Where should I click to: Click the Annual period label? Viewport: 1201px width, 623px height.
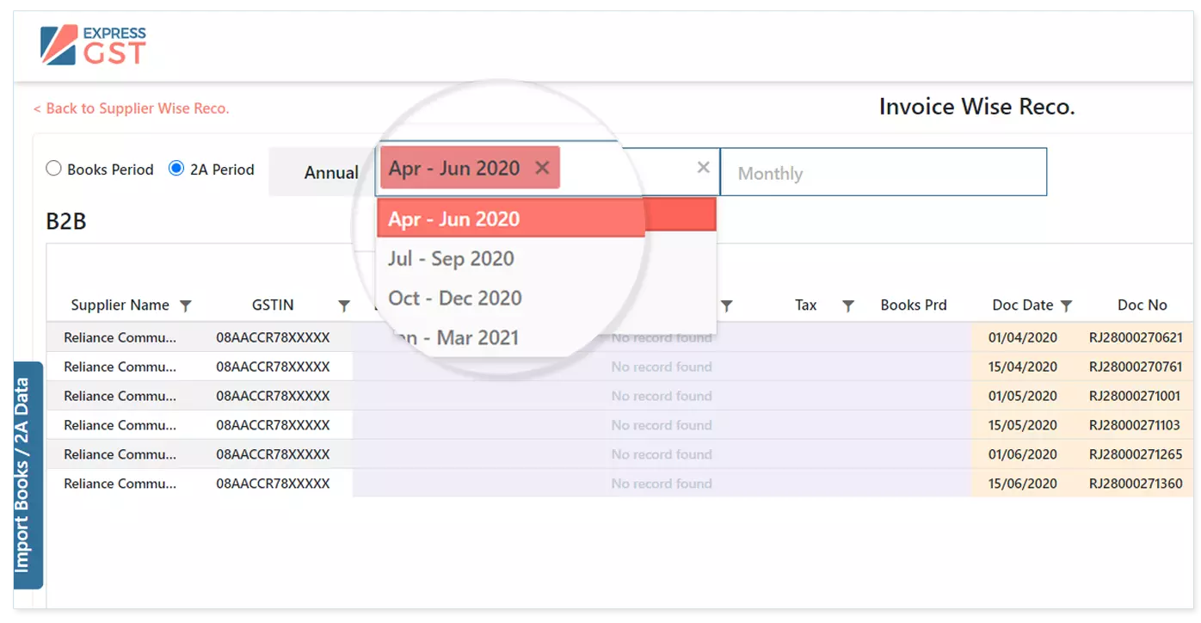click(x=330, y=173)
